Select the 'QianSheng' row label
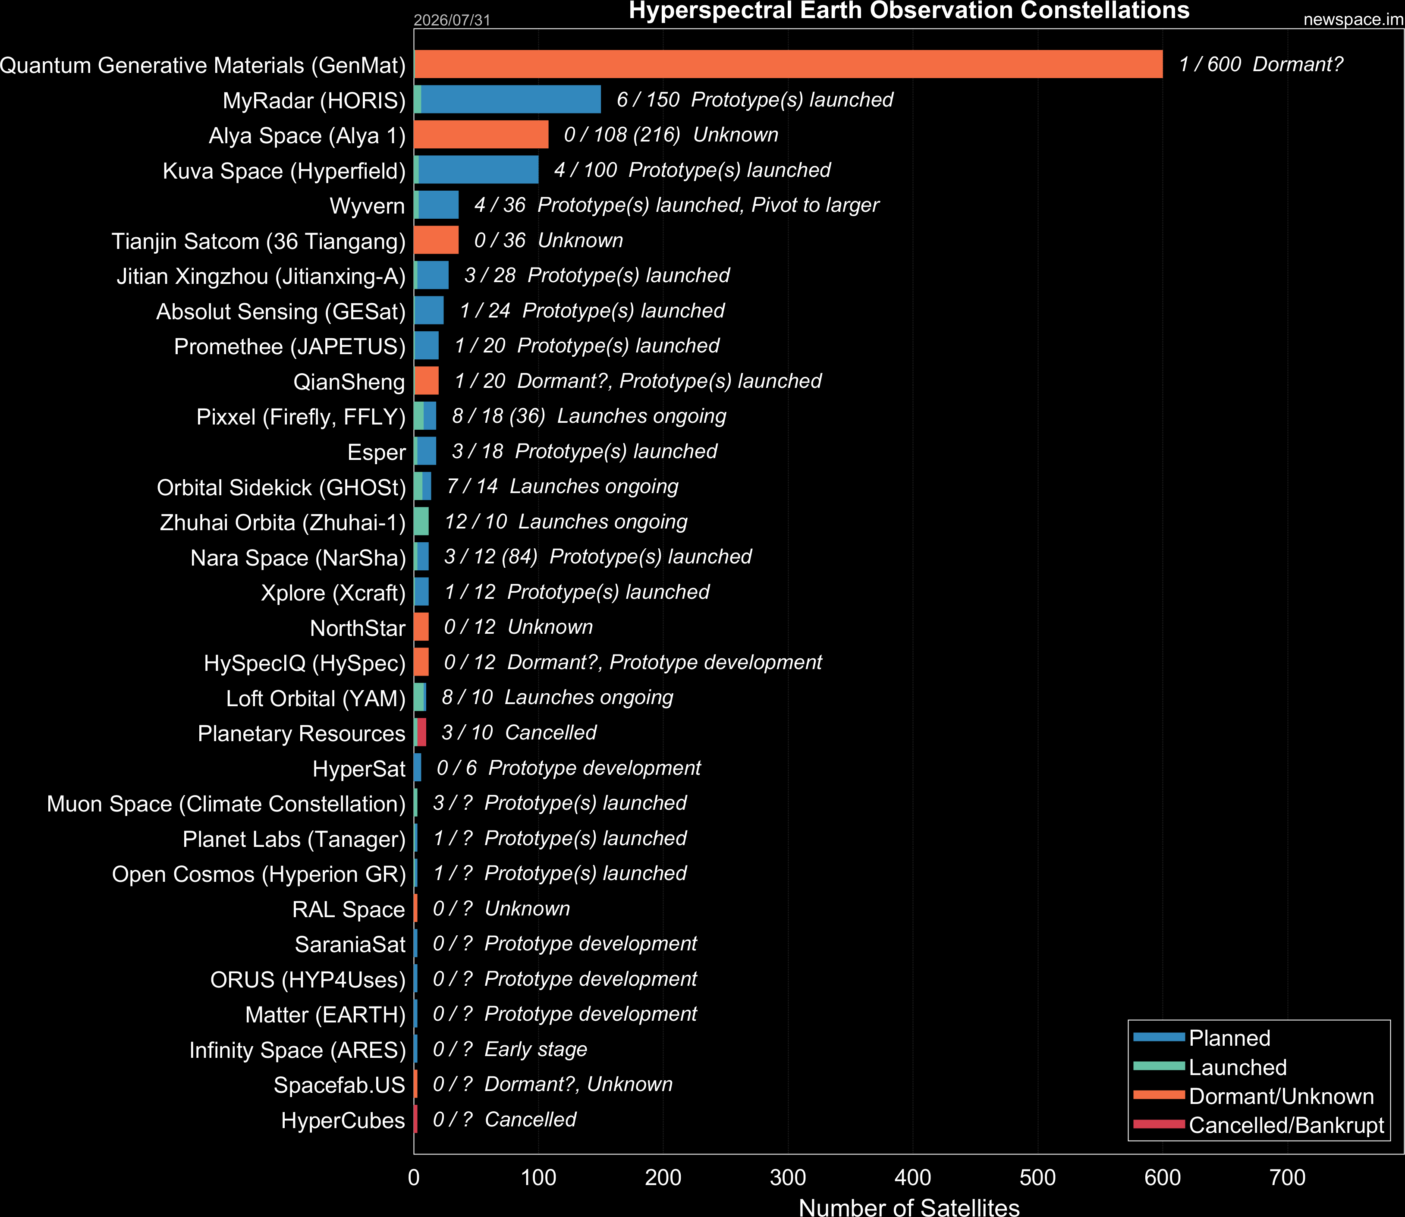 (349, 382)
